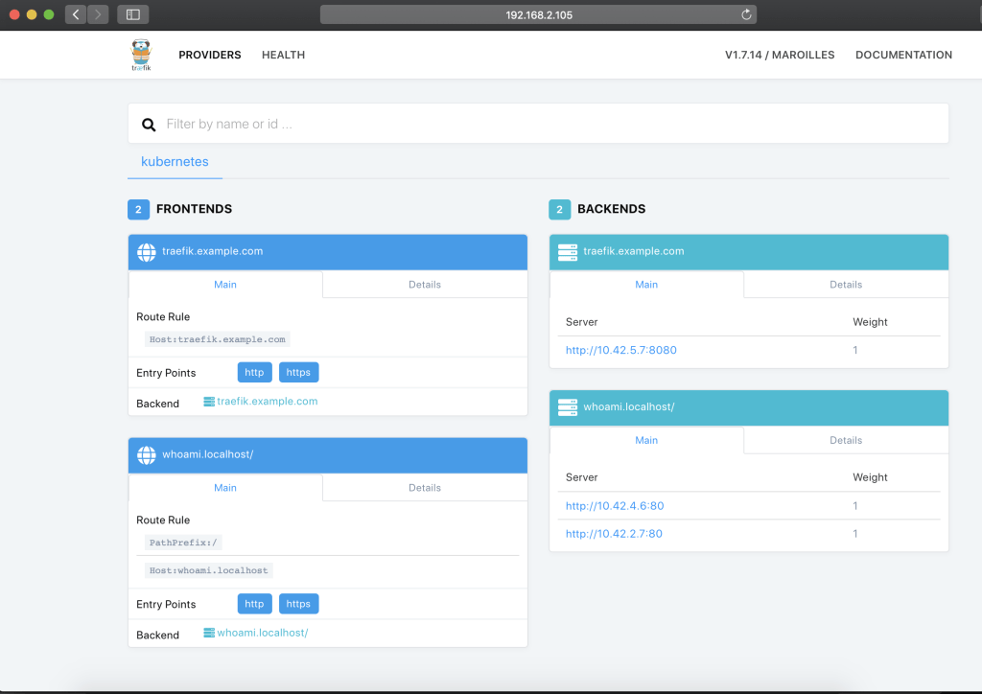Click the traefik.example.com frontend header title
Image resolution: width=982 pixels, height=694 pixels.
pyautogui.click(x=212, y=251)
